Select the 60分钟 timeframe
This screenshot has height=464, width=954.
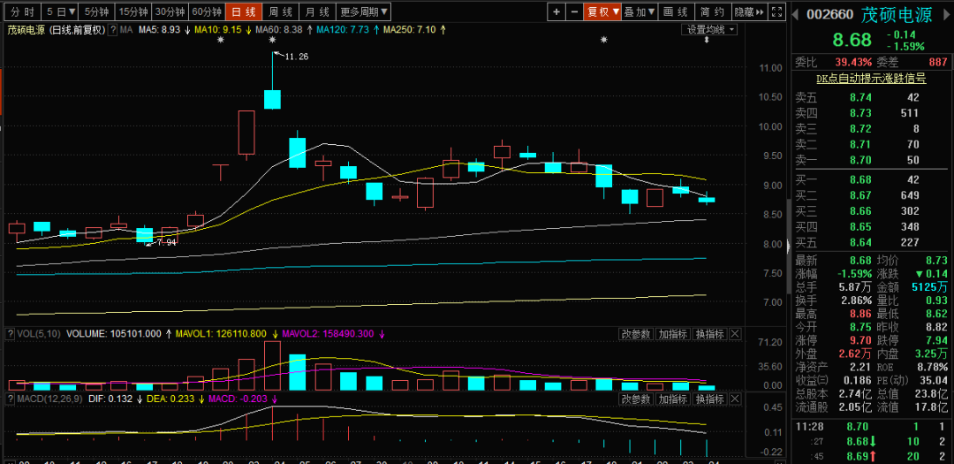coord(206,11)
